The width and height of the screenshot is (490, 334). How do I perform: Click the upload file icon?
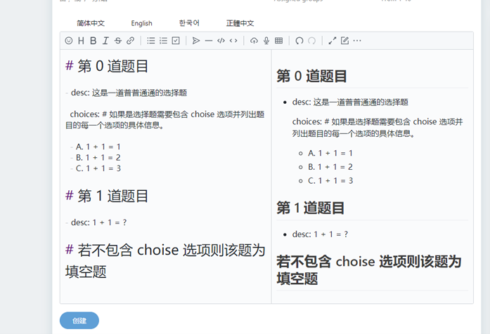tap(254, 41)
